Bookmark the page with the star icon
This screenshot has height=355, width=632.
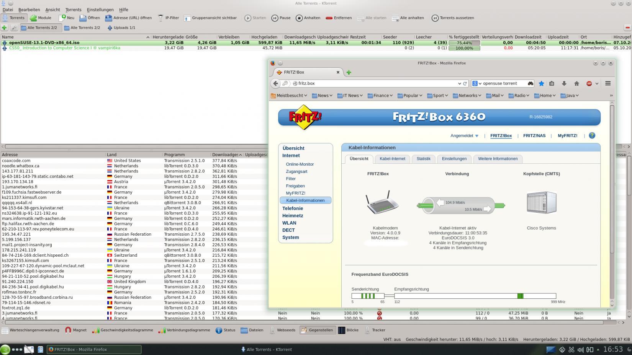coord(541,83)
